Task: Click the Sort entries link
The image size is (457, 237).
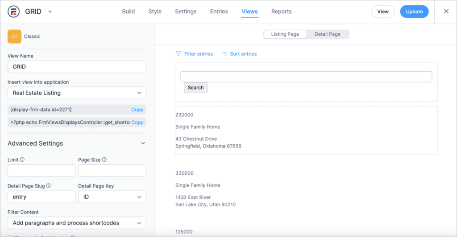Action: [x=243, y=54]
